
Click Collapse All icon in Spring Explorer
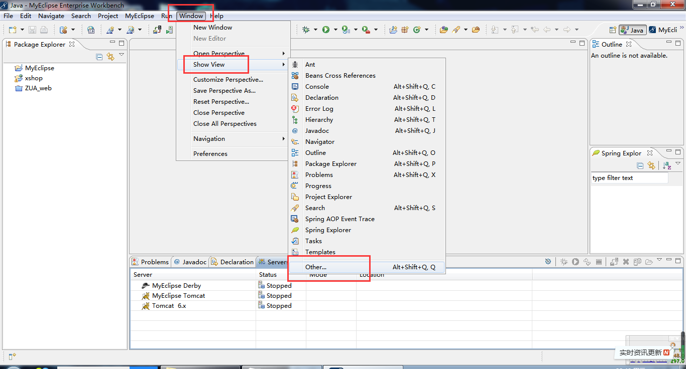point(640,165)
